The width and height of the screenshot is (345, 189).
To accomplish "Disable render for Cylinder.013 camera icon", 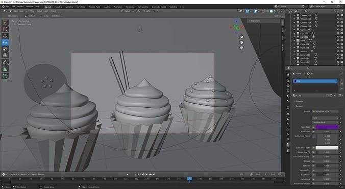I will (342, 22).
